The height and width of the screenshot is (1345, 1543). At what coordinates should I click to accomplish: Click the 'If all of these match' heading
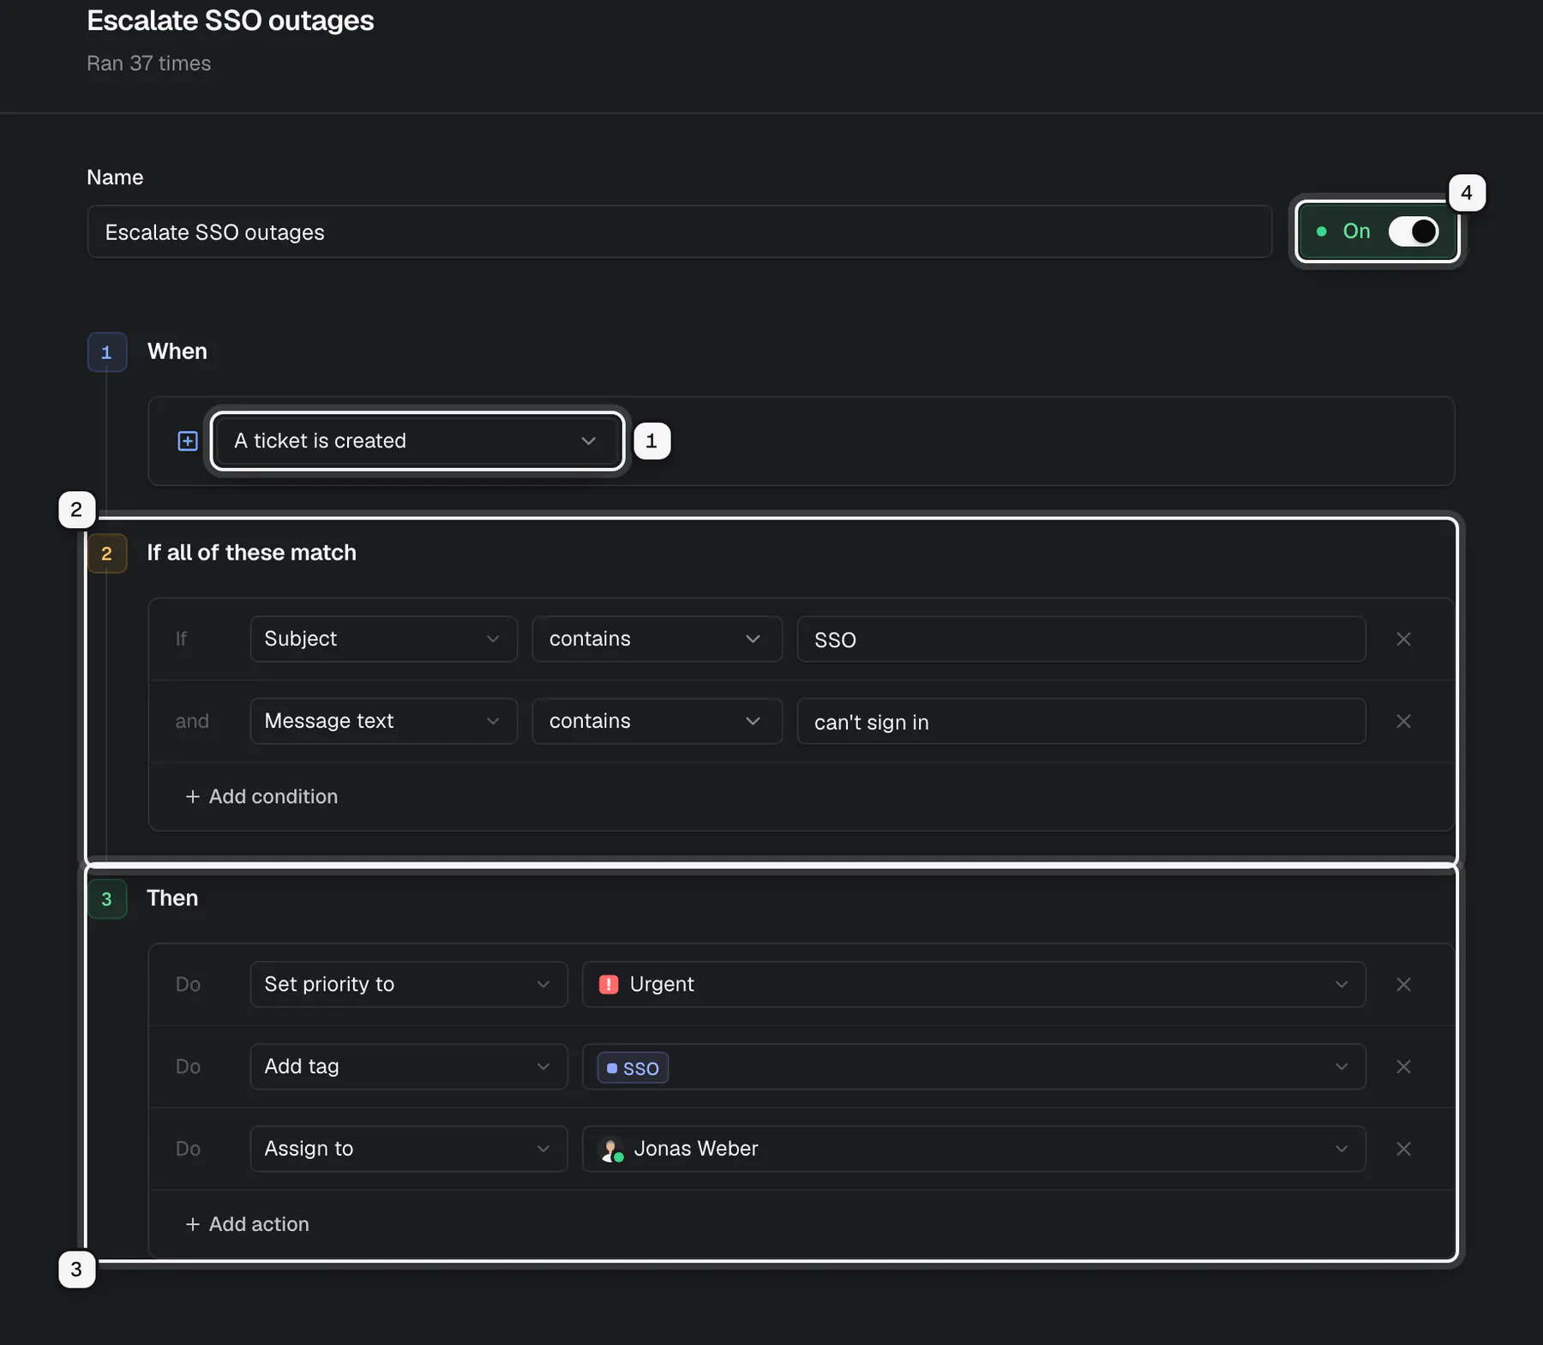click(x=251, y=553)
